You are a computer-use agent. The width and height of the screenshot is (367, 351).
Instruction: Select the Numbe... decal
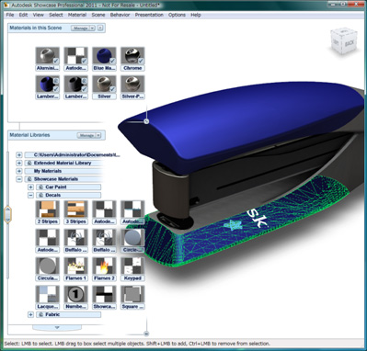pyautogui.click(x=75, y=294)
